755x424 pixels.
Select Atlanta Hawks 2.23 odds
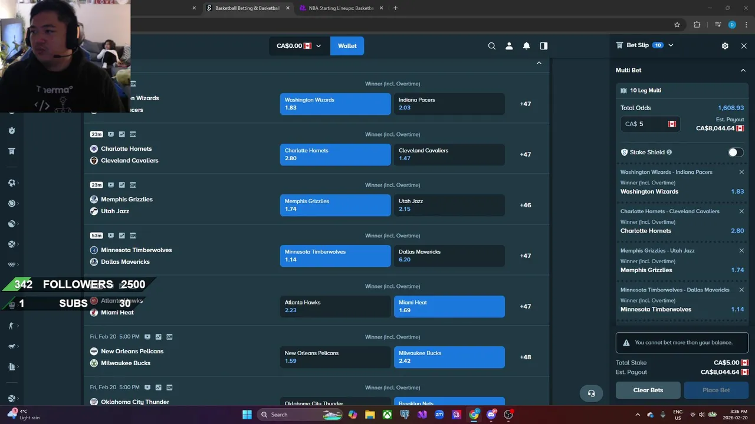[335, 306]
